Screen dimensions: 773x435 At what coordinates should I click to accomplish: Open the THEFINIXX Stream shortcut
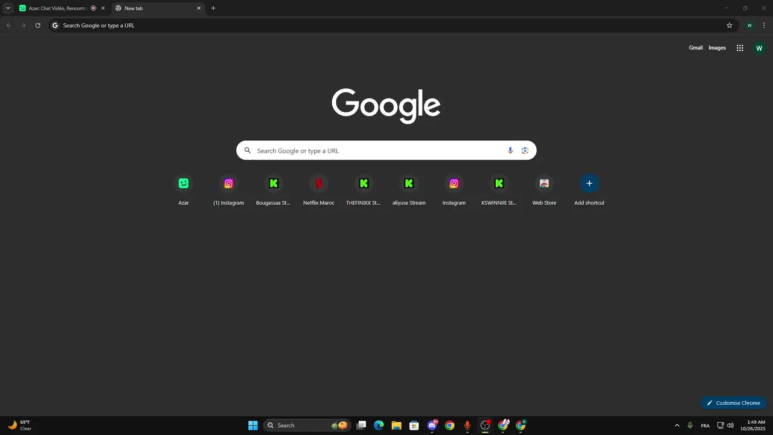pos(364,190)
